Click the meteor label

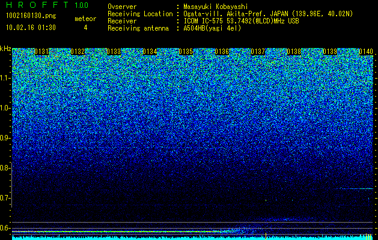[85, 19]
